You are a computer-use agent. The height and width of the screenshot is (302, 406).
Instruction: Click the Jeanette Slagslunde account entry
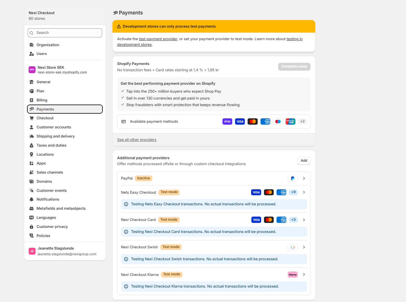[x=65, y=251]
